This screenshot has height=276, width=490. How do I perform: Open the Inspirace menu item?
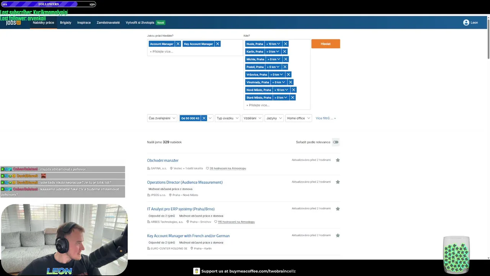(x=84, y=23)
